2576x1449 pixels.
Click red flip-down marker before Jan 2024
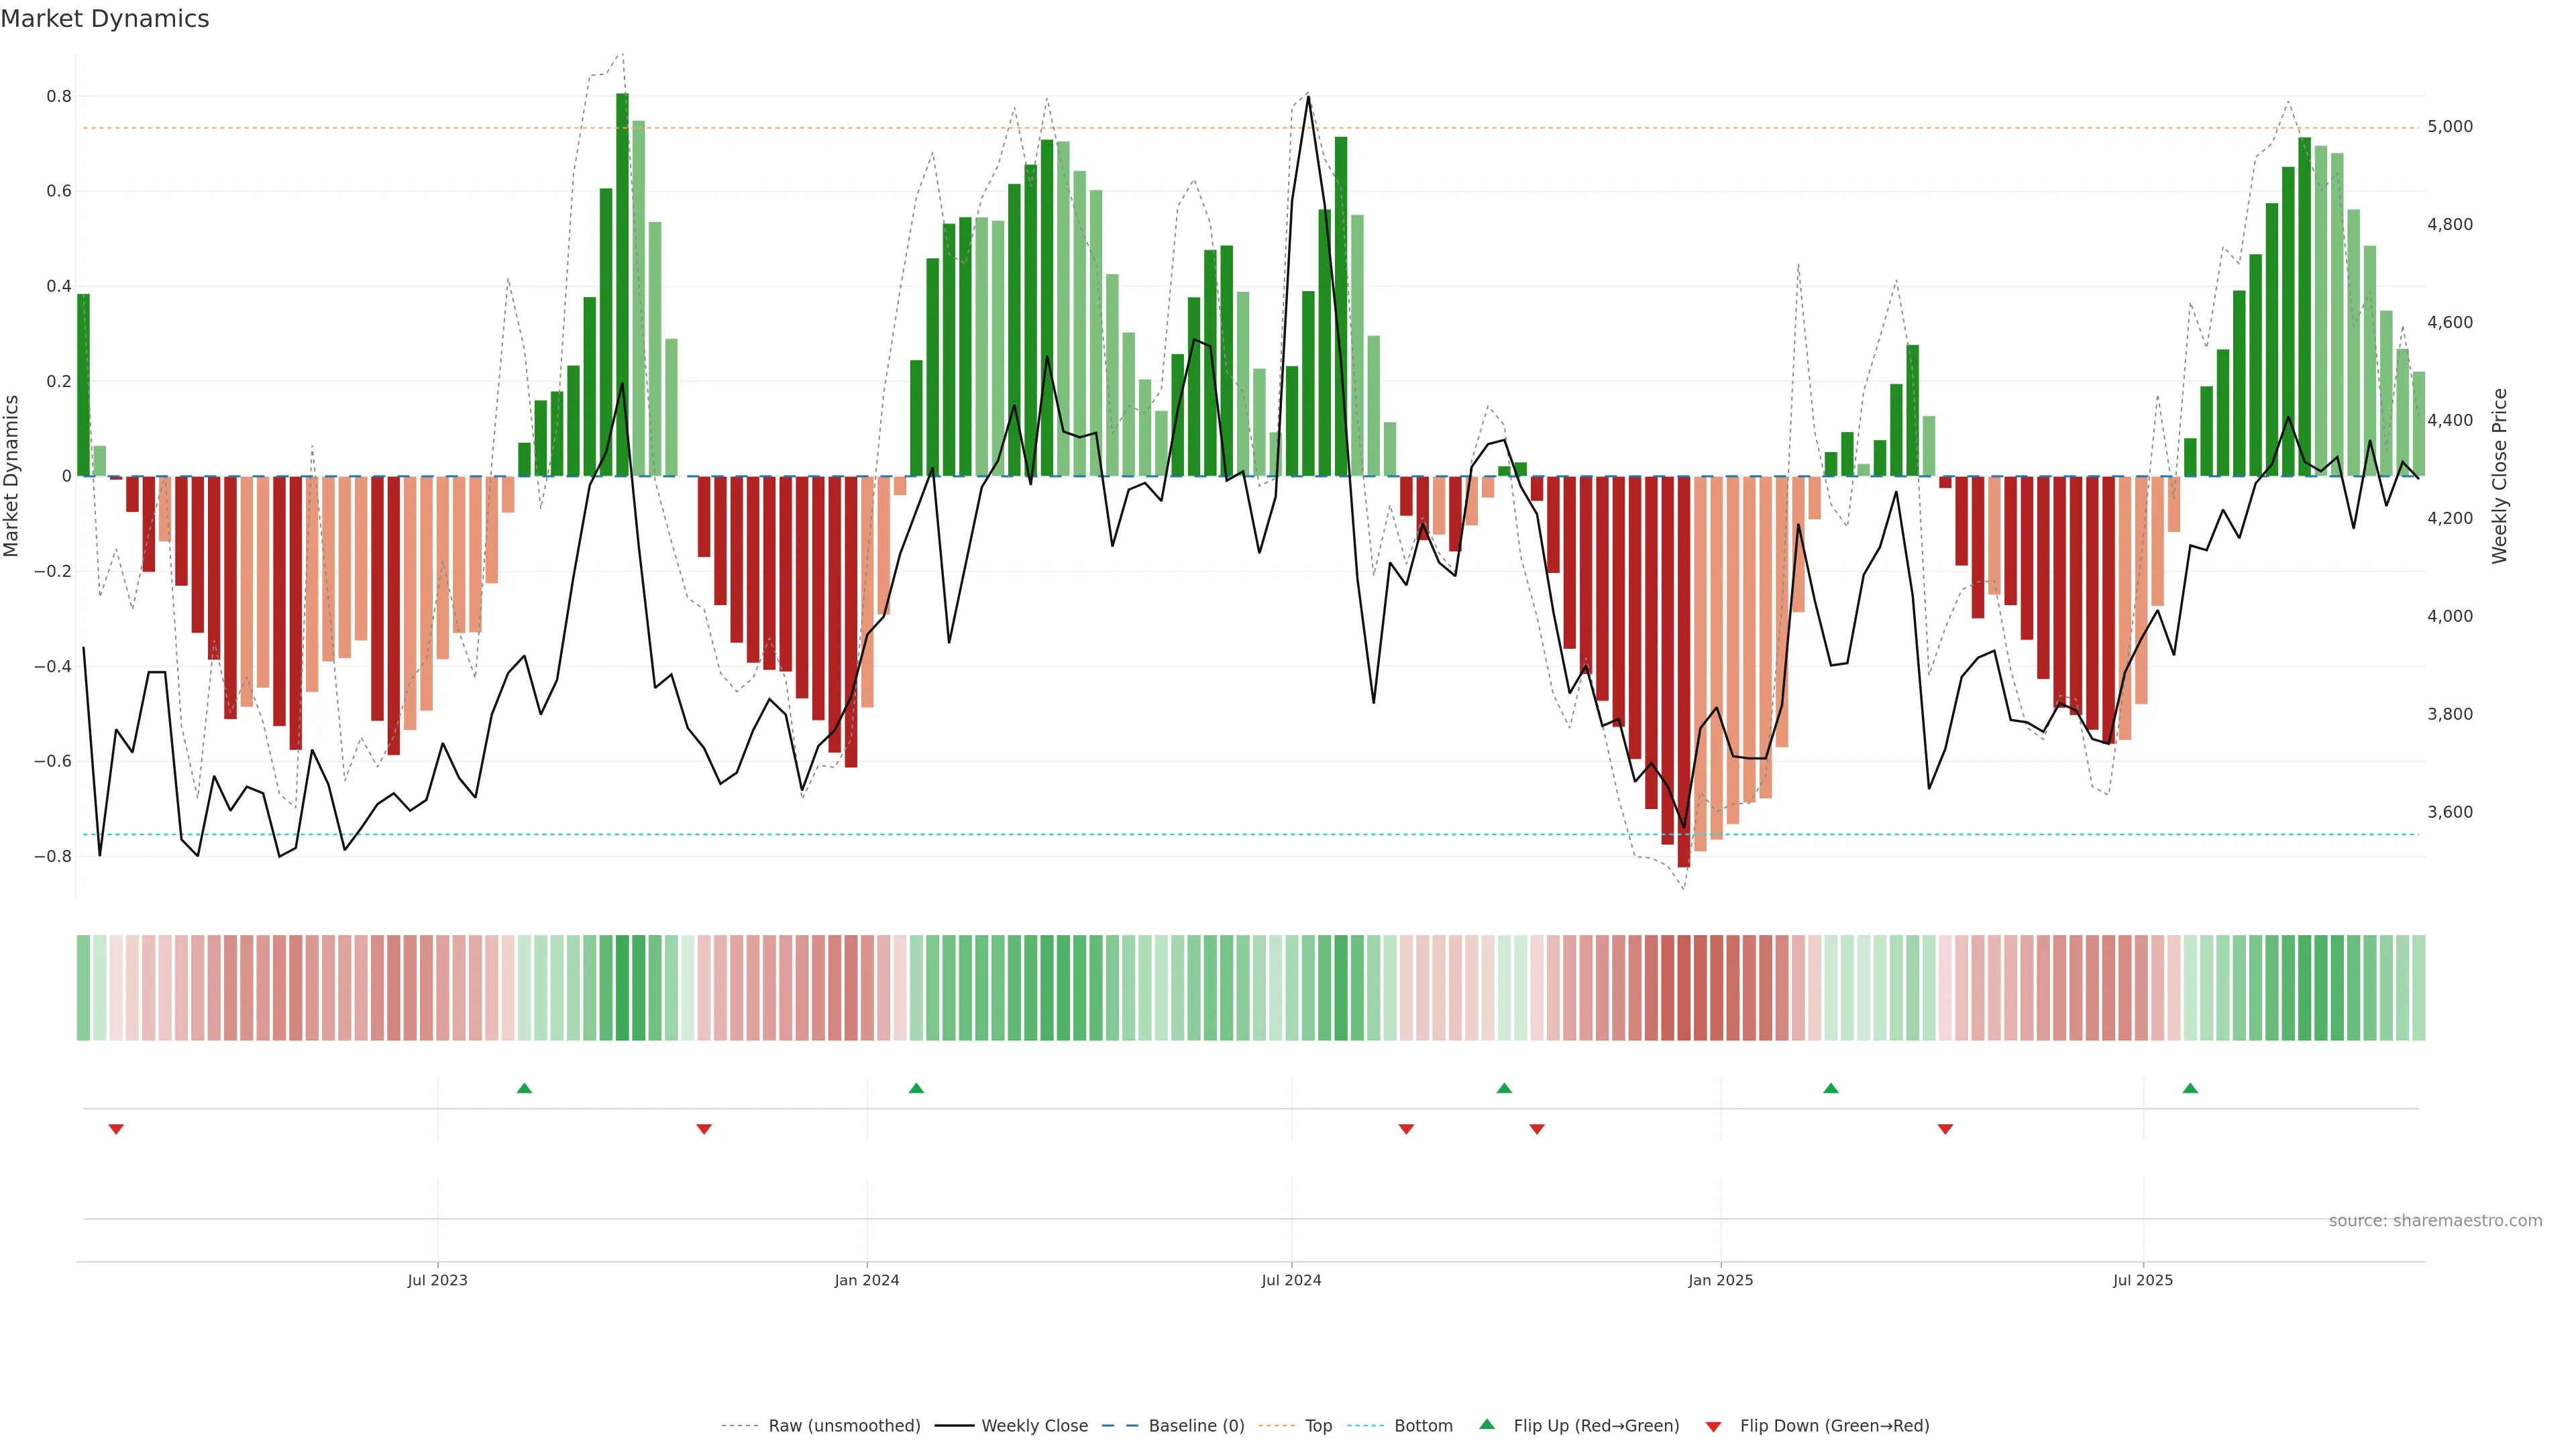click(x=704, y=1129)
